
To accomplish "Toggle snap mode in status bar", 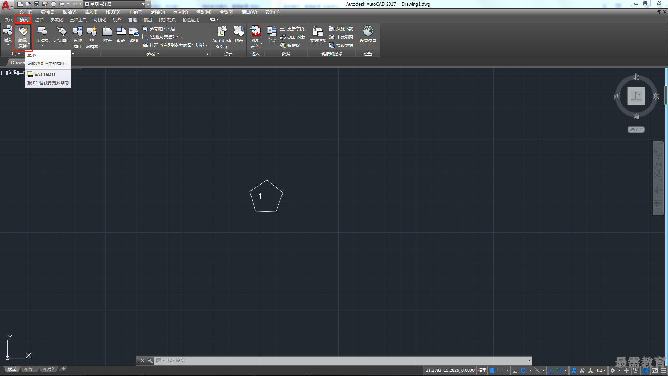I will 500,370.
